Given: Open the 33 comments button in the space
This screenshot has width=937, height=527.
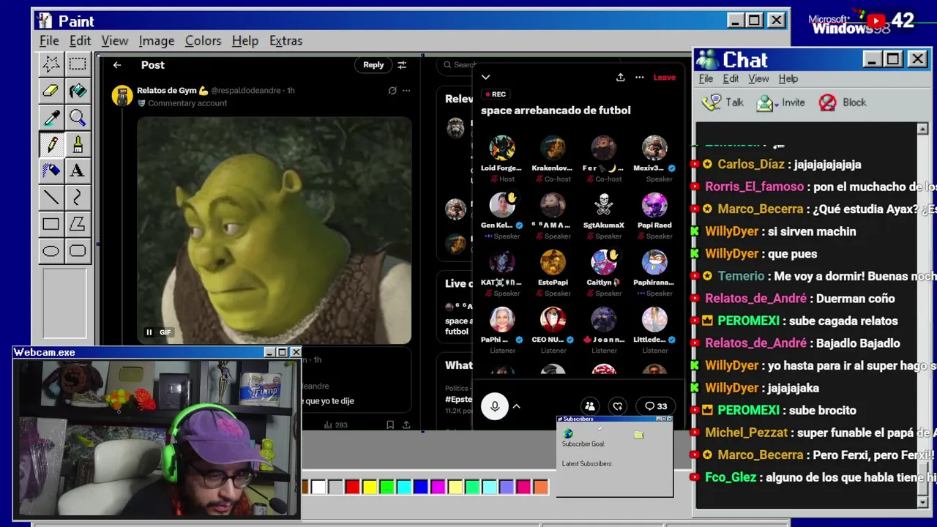Looking at the screenshot, I should [656, 406].
